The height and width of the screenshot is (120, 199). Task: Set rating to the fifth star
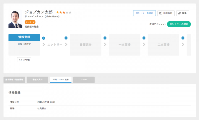pos(70,12)
